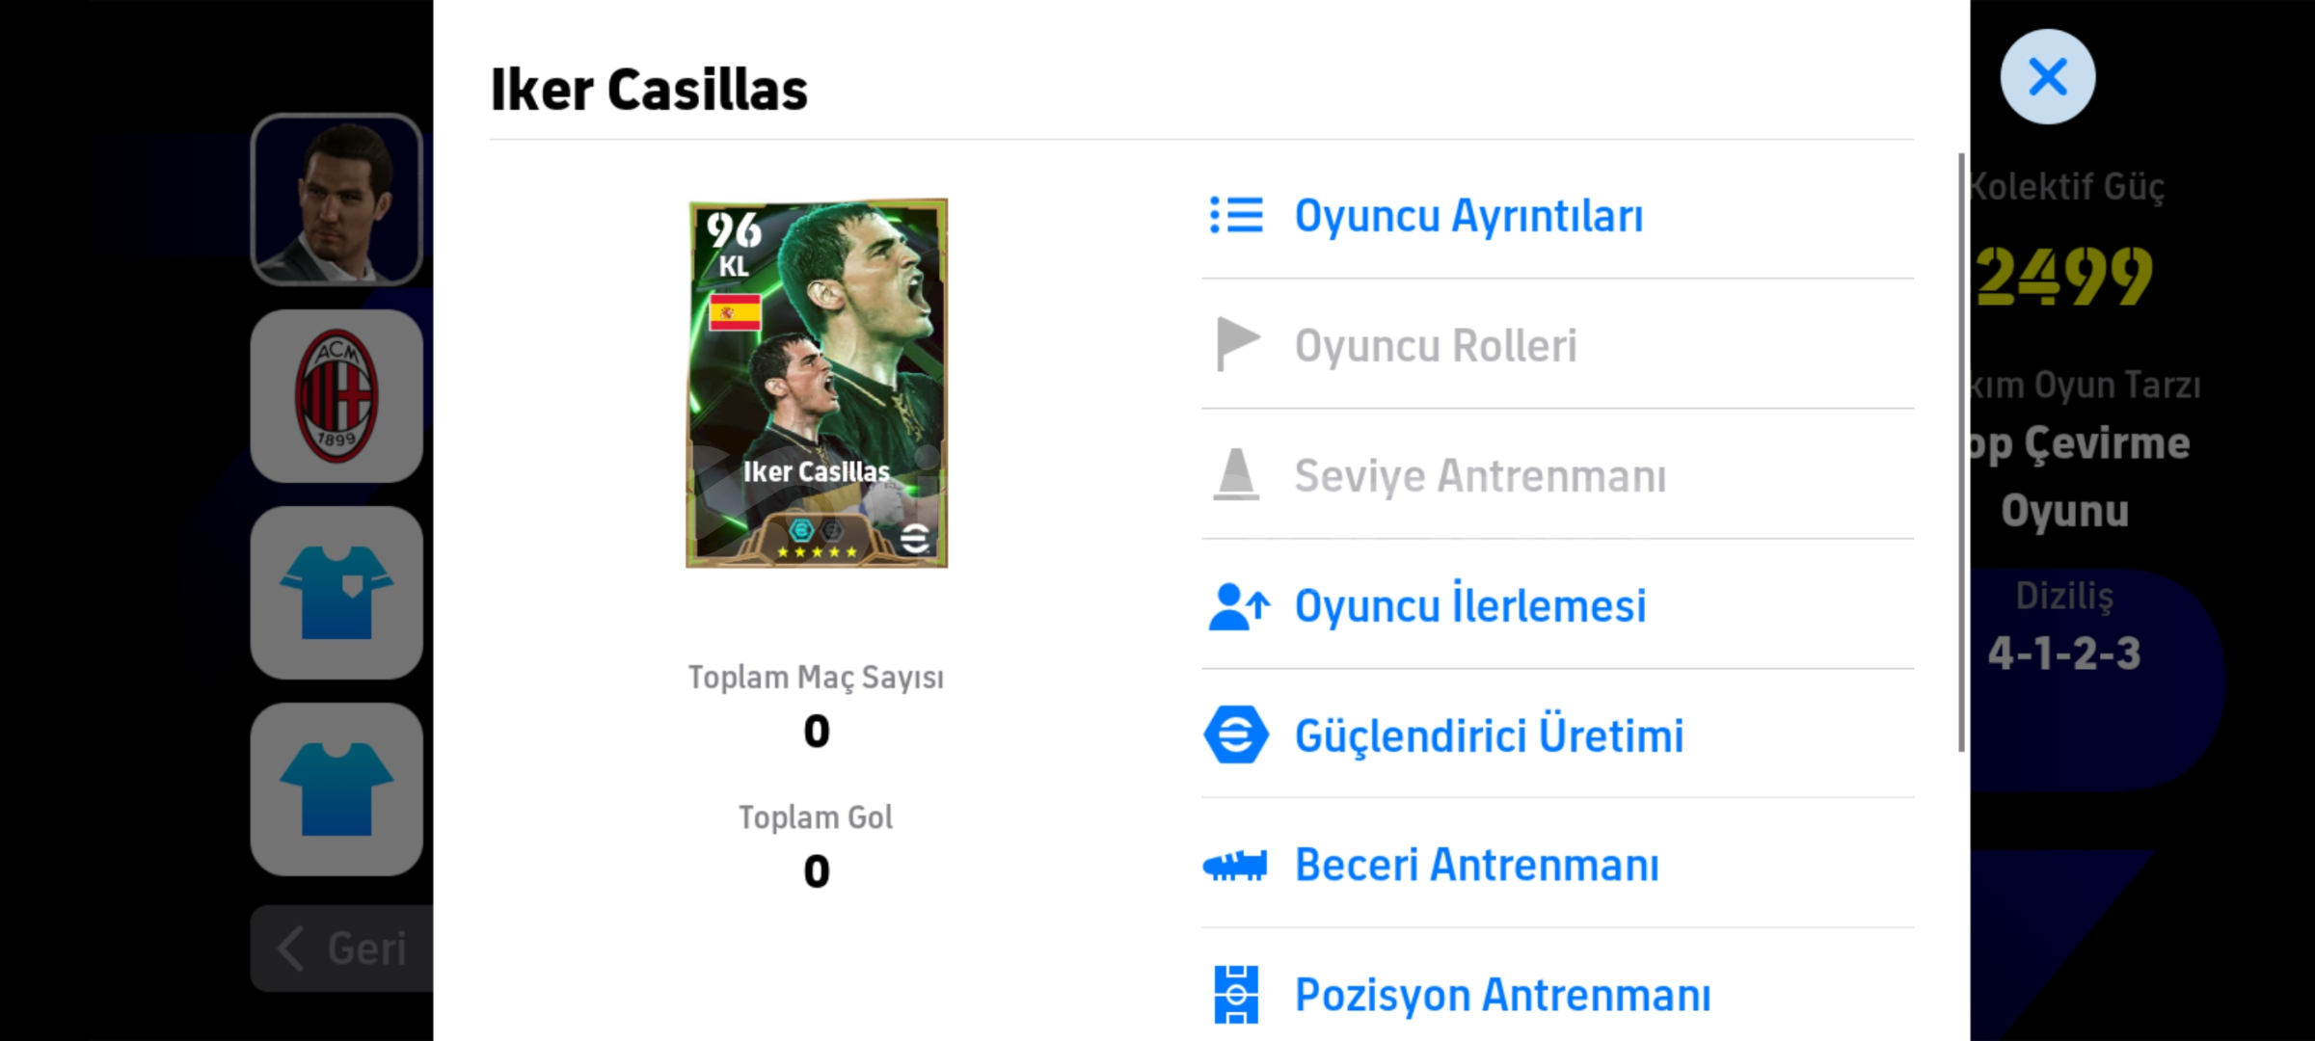This screenshot has width=2315, height=1041.
Task: Select the AC Milan club badge
Action: pos(336,396)
